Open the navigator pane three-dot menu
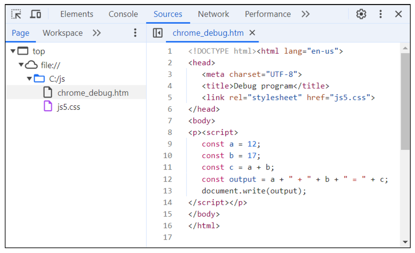This screenshot has height=253, width=415. pyautogui.click(x=135, y=33)
